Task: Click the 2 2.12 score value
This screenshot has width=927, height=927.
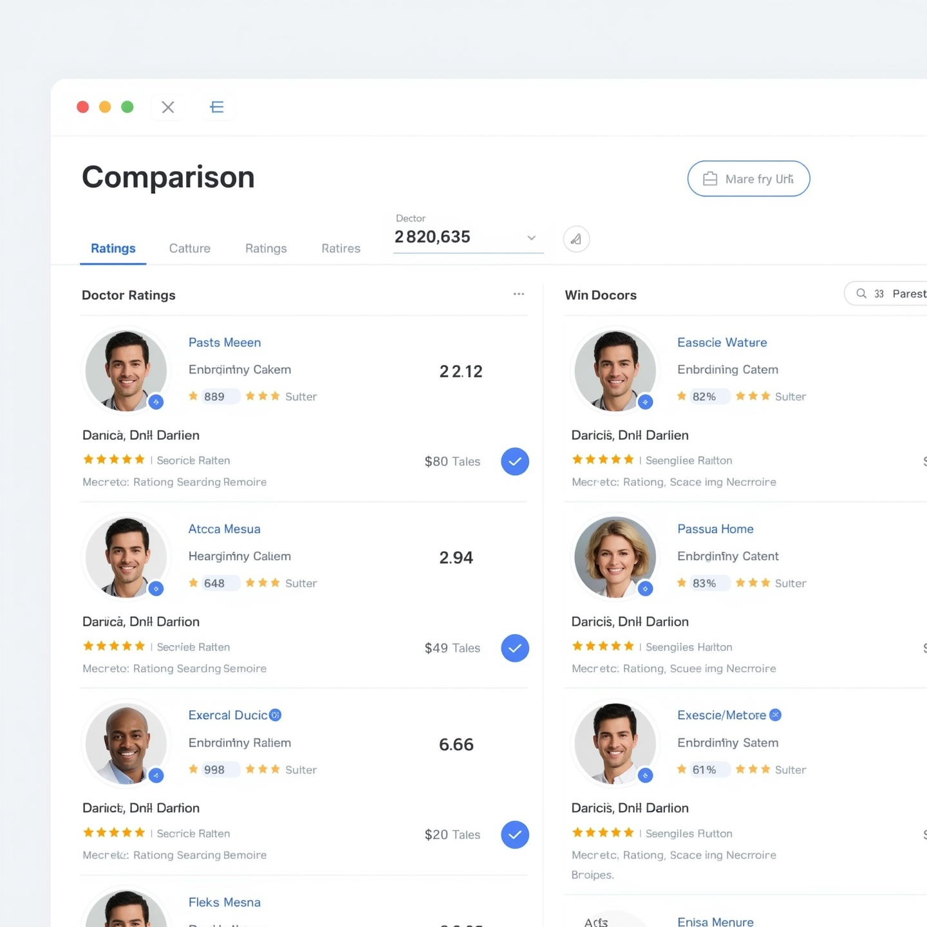Action: (461, 371)
